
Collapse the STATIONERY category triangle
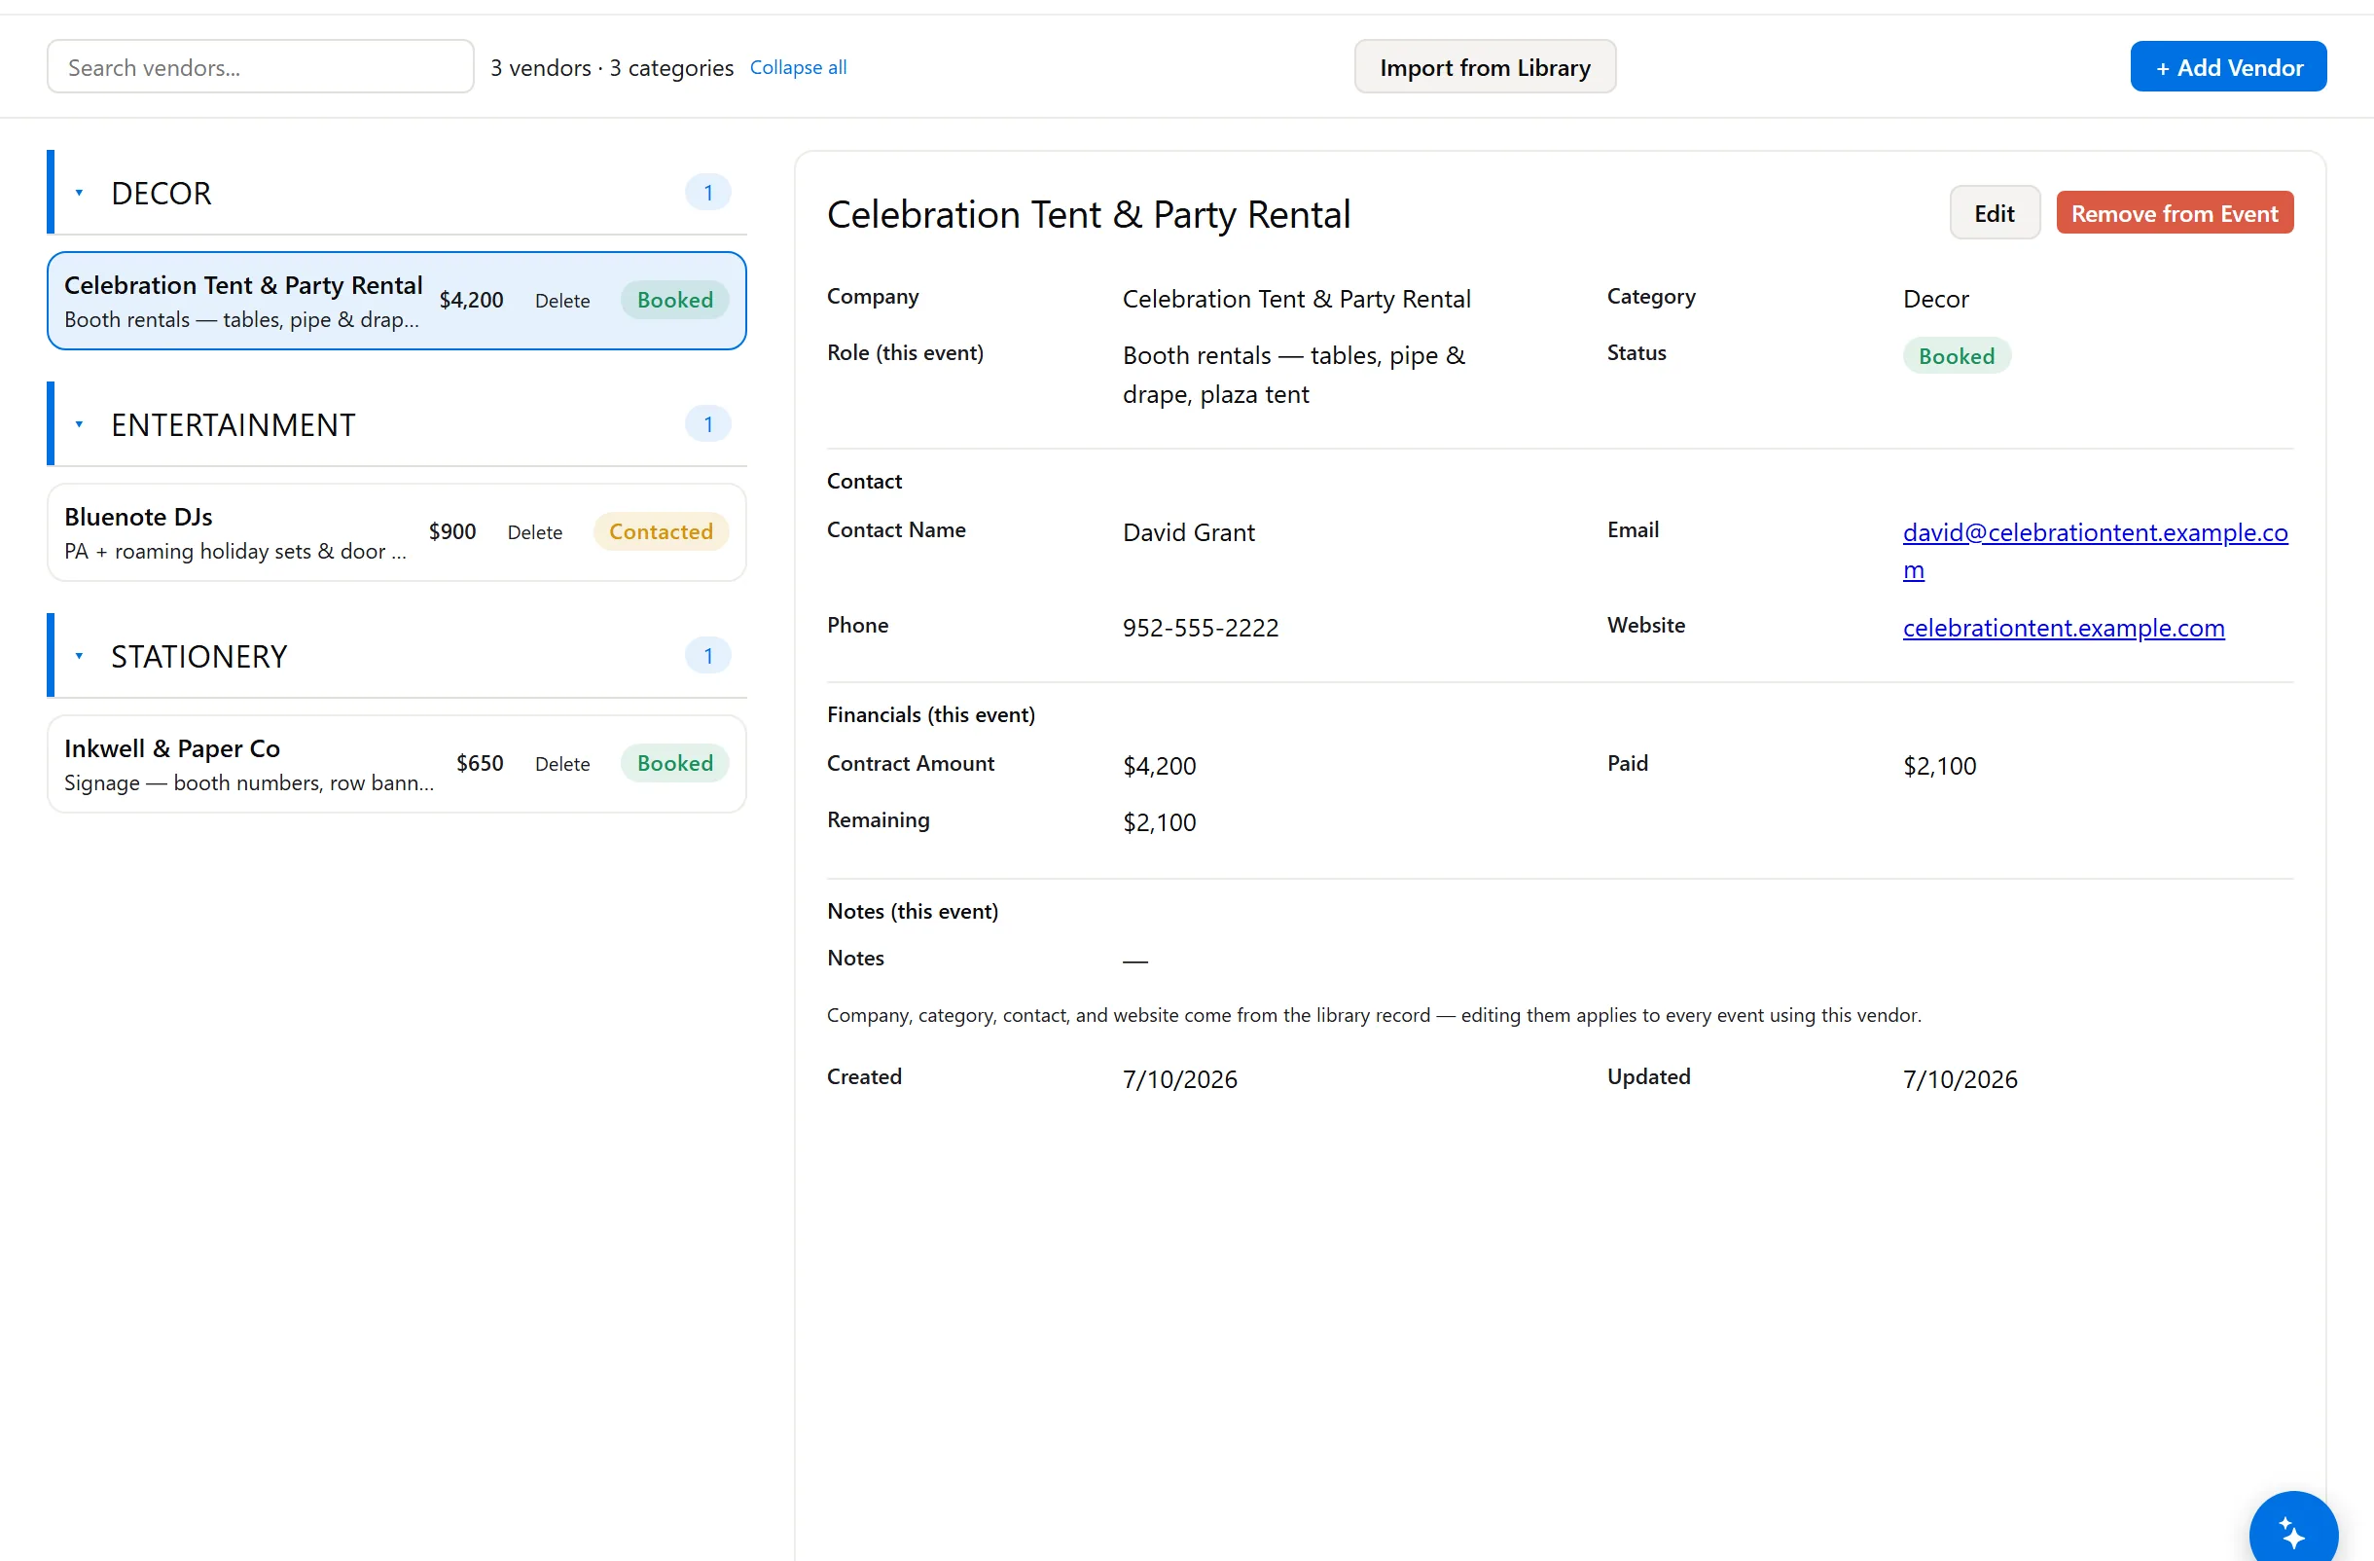pos(79,655)
